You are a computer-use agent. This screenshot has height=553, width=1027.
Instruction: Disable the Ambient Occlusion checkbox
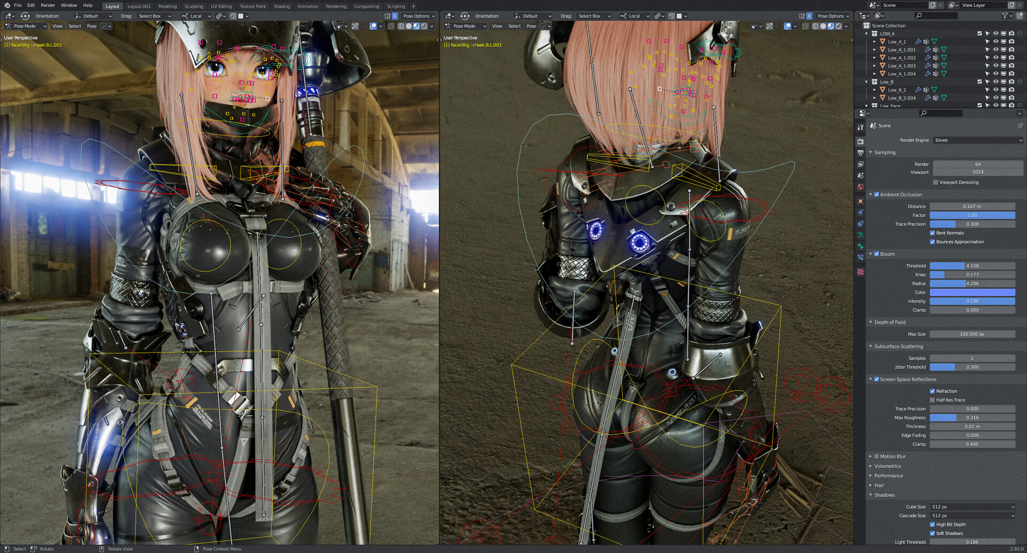(x=876, y=194)
